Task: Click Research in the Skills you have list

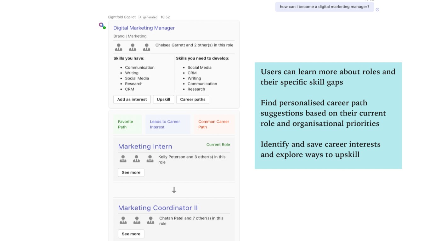Action: (x=134, y=84)
